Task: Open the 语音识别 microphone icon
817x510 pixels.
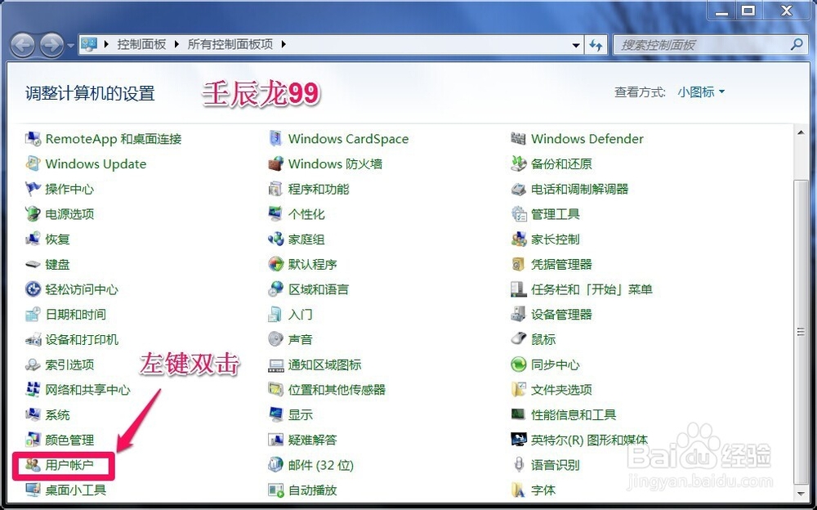Action: (x=519, y=464)
